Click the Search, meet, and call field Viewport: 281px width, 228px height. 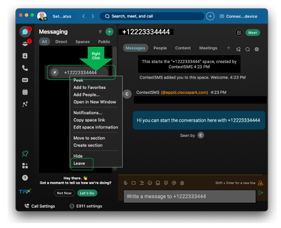click(x=152, y=16)
